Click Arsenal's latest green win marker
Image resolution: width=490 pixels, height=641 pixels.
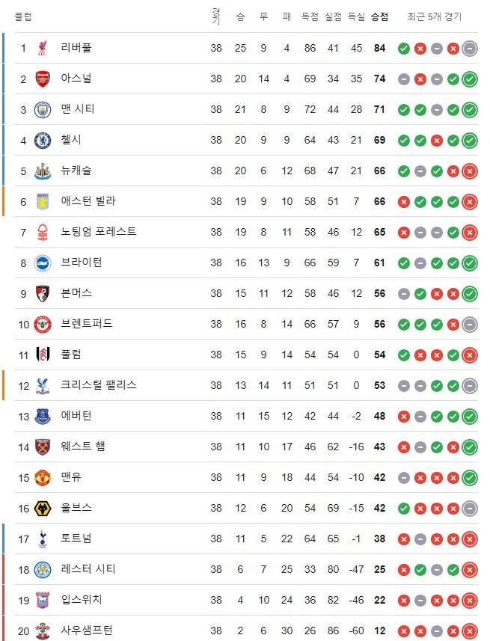pos(471,79)
